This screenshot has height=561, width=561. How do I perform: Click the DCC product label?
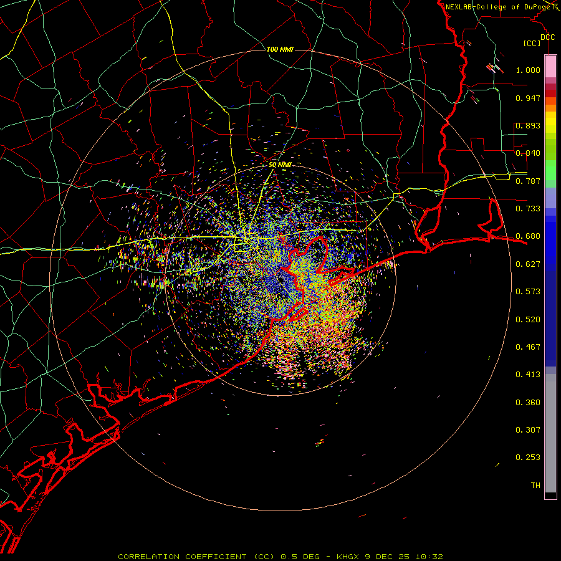(547, 37)
